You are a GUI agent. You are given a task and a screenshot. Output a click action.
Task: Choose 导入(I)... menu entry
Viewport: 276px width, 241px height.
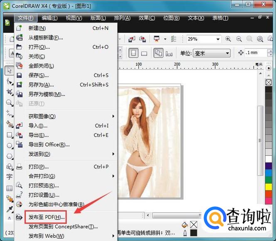66,126
